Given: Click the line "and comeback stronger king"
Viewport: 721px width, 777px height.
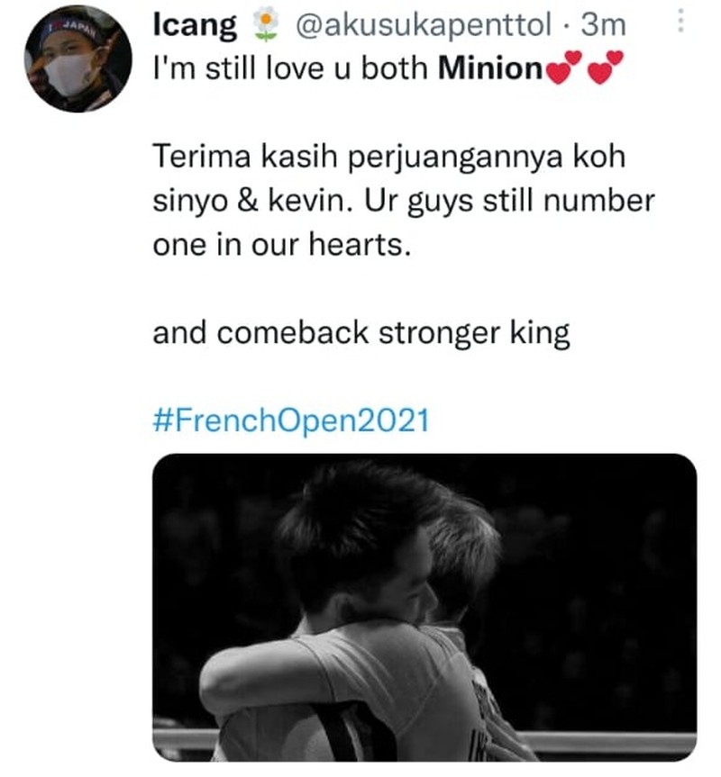Looking at the screenshot, I should (361, 333).
